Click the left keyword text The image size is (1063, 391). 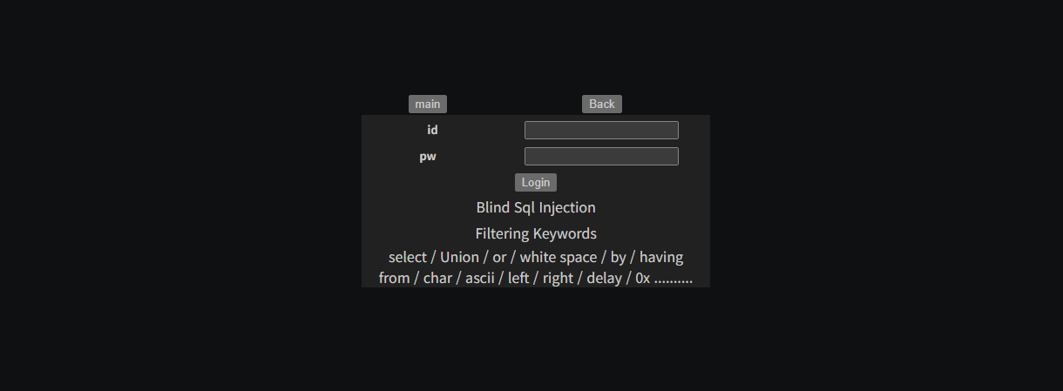[518, 279]
